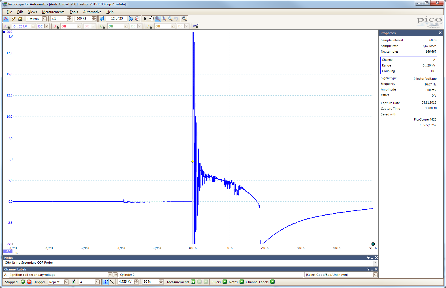The height and width of the screenshot is (288, 446).
Task: Open Channel B options button
Action: click(56, 26)
